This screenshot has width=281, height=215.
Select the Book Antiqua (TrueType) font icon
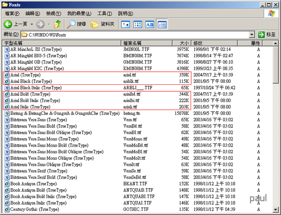[7, 184]
